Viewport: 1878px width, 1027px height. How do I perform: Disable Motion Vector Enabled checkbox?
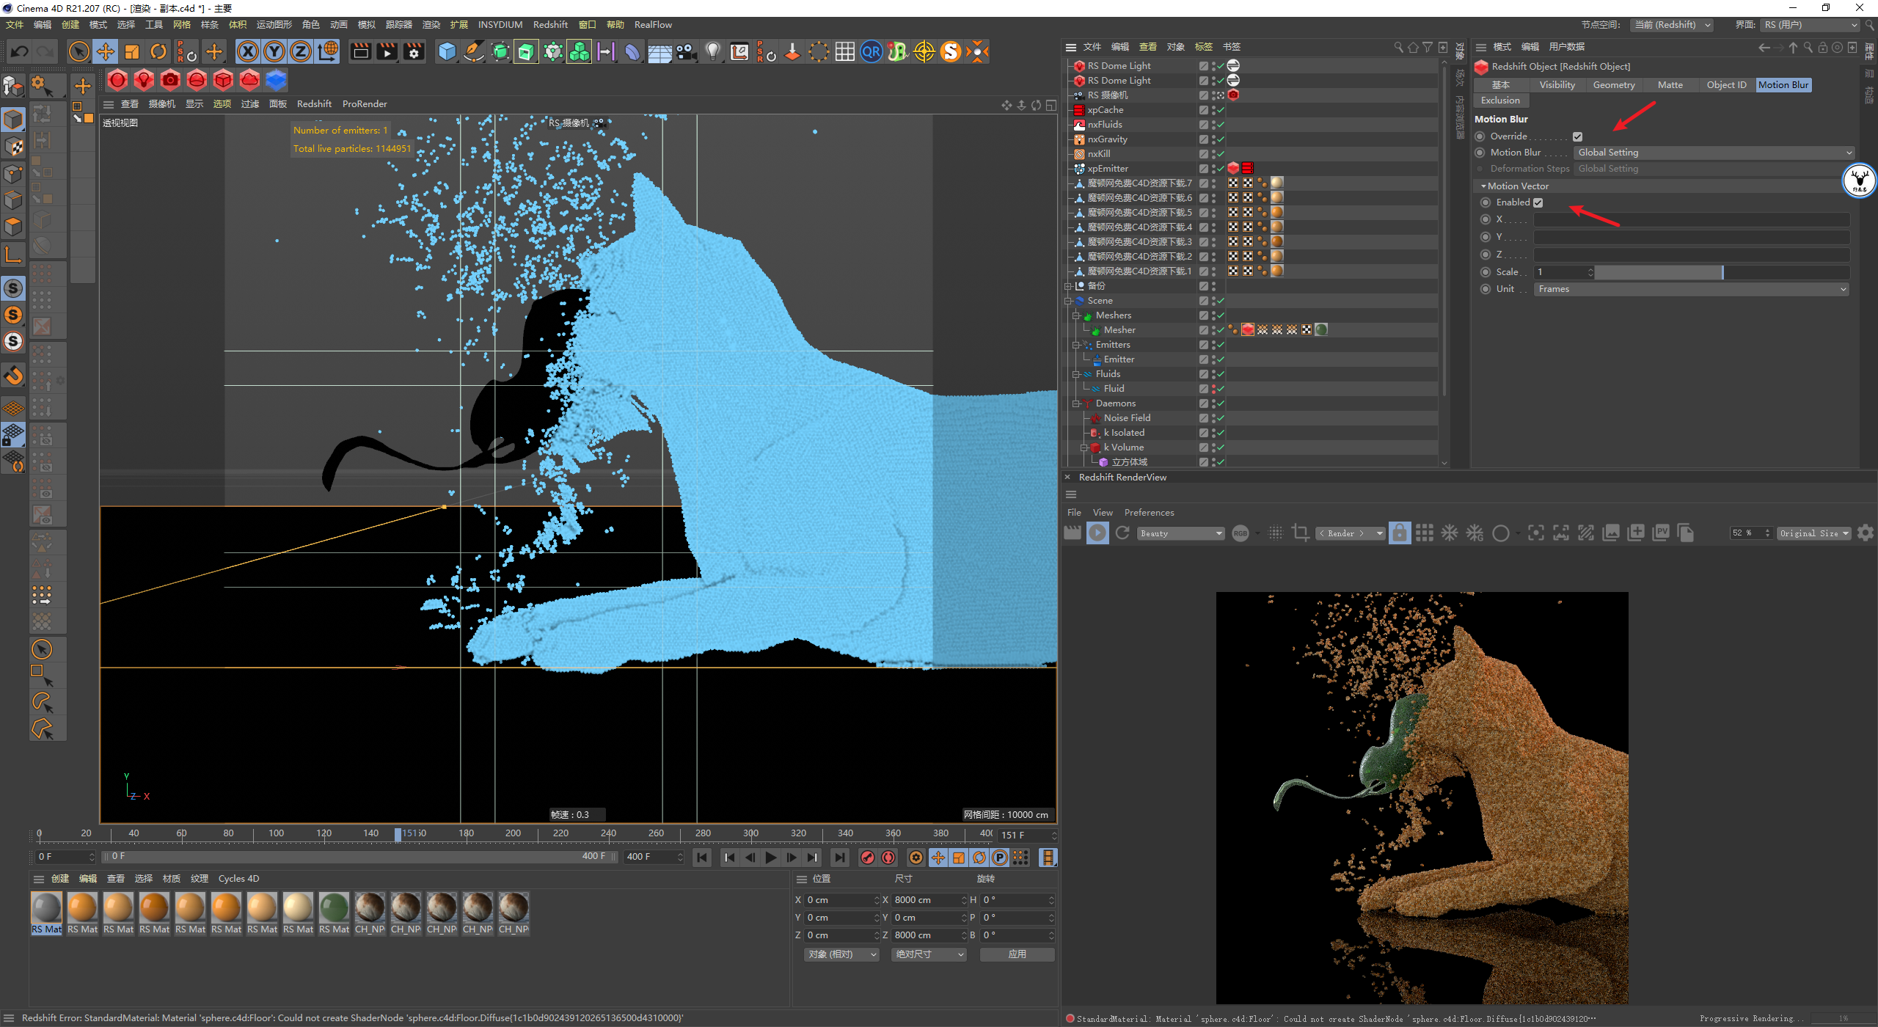coord(1538,202)
